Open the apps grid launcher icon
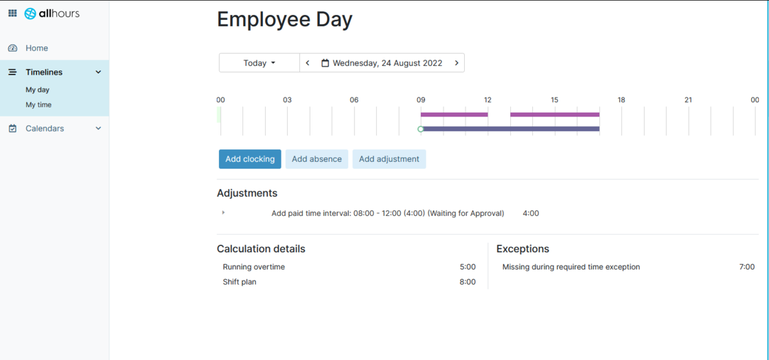This screenshot has height=360, width=769. (12, 13)
